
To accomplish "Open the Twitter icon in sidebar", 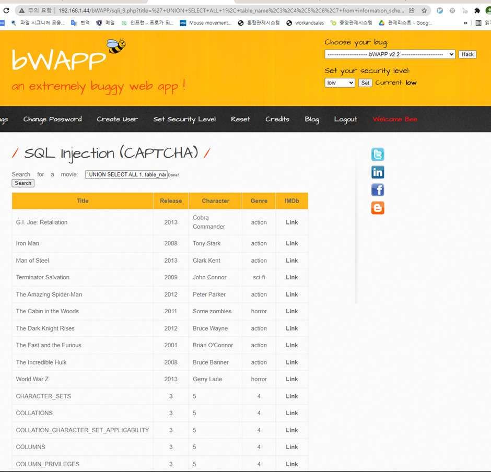I will coord(378,155).
